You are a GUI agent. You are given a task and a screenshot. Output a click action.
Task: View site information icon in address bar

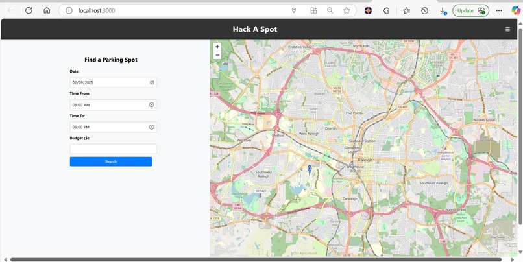click(69, 10)
